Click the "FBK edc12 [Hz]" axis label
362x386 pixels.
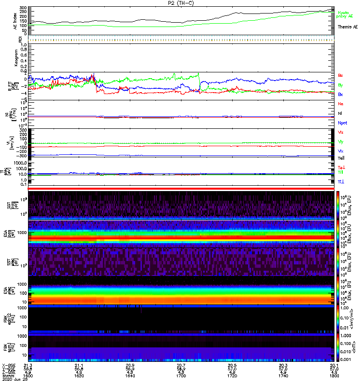click(x=9, y=318)
